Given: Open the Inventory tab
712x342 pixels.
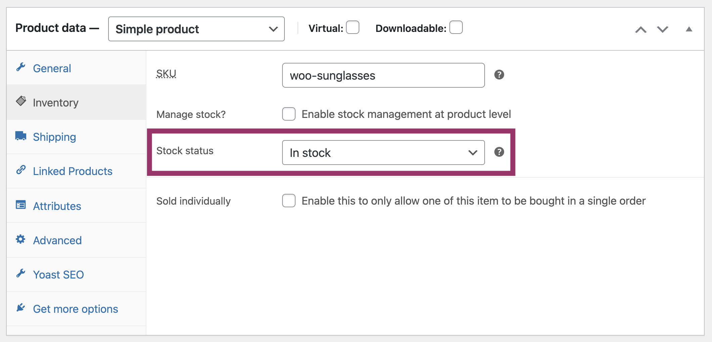Looking at the screenshot, I should coord(56,103).
